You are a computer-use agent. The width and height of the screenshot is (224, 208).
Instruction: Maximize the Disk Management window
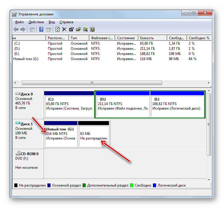click(x=194, y=13)
